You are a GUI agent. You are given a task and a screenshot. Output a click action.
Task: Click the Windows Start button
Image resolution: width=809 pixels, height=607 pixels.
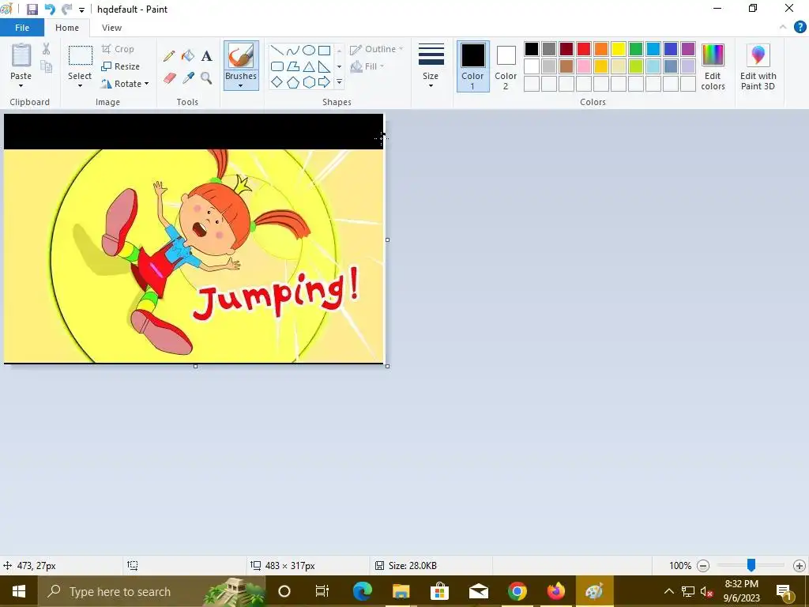tap(19, 591)
